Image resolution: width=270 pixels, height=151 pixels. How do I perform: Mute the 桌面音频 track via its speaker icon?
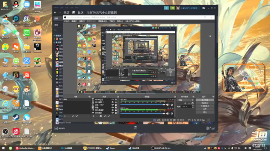coord(168,105)
